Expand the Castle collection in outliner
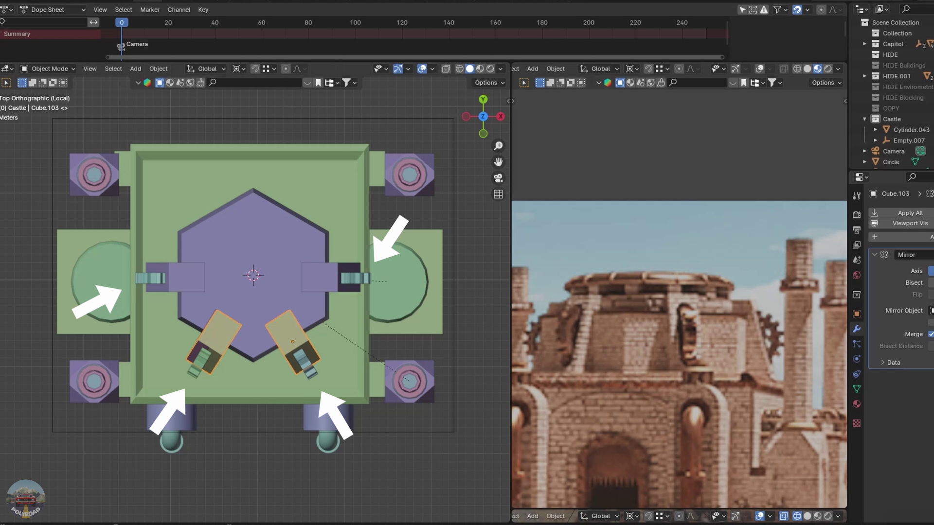Screen dimensions: 934x525 [865, 119]
